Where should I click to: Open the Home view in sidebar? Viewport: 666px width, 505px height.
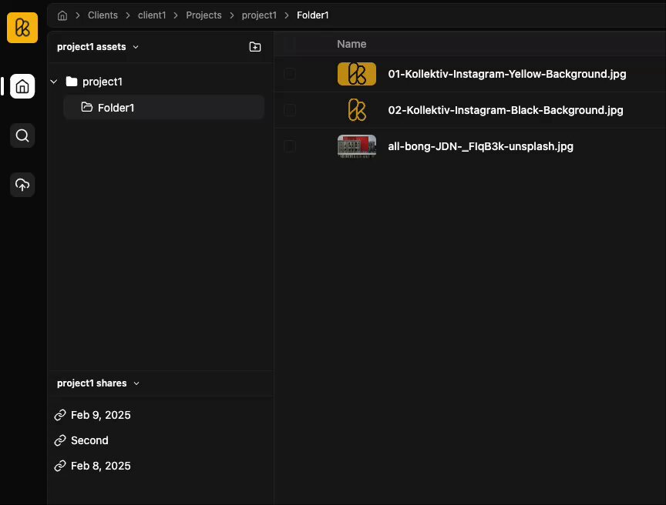[x=22, y=86]
